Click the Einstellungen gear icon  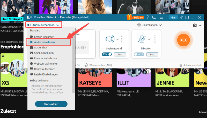point(139,25)
